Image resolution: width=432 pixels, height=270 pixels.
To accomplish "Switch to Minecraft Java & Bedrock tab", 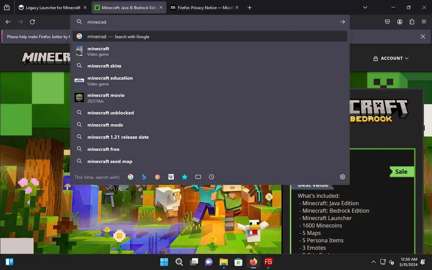I will pos(129,7).
